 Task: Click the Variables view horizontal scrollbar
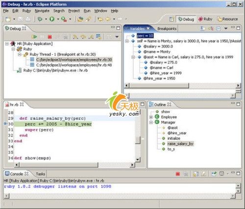click(x=159, y=85)
